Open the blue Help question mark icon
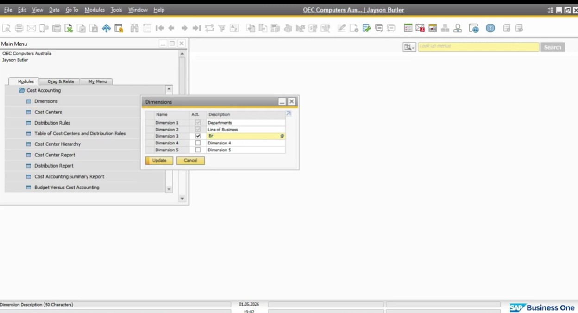The image size is (578, 313). [490, 28]
